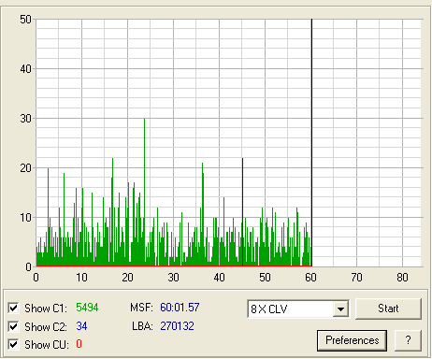Click the blue C2 error spike
The height and width of the screenshot is (359, 432).
pyautogui.click(x=242, y=212)
